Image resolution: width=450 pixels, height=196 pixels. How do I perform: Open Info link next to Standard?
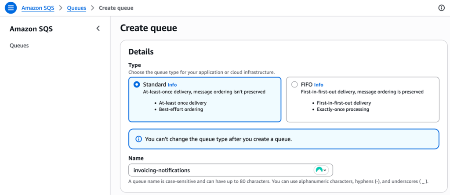point(172,85)
